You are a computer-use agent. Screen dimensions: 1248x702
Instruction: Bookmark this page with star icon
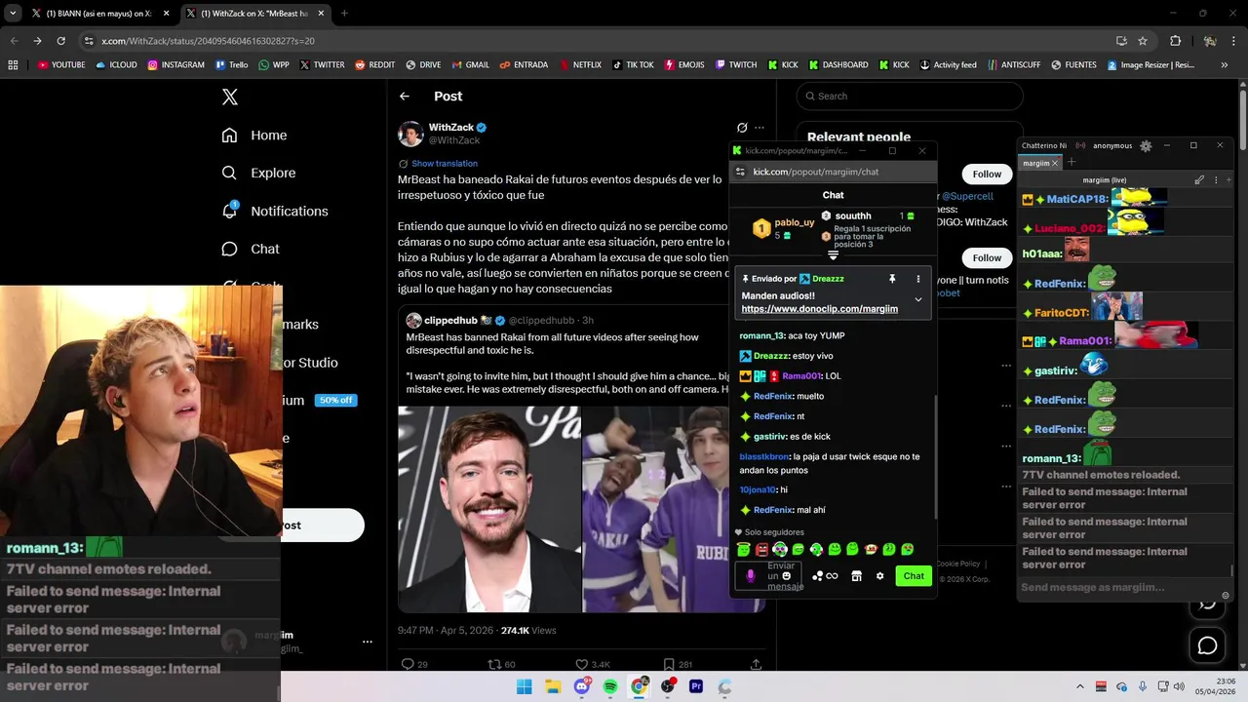[1143, 41]
